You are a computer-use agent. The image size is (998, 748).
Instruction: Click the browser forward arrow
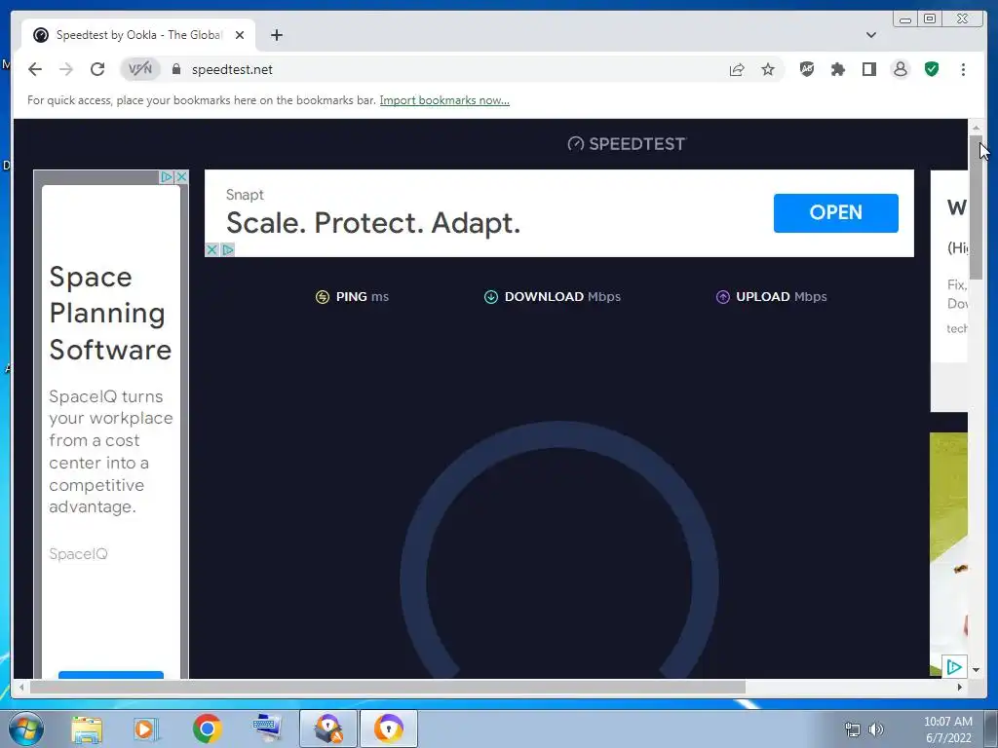click(66, 69)
